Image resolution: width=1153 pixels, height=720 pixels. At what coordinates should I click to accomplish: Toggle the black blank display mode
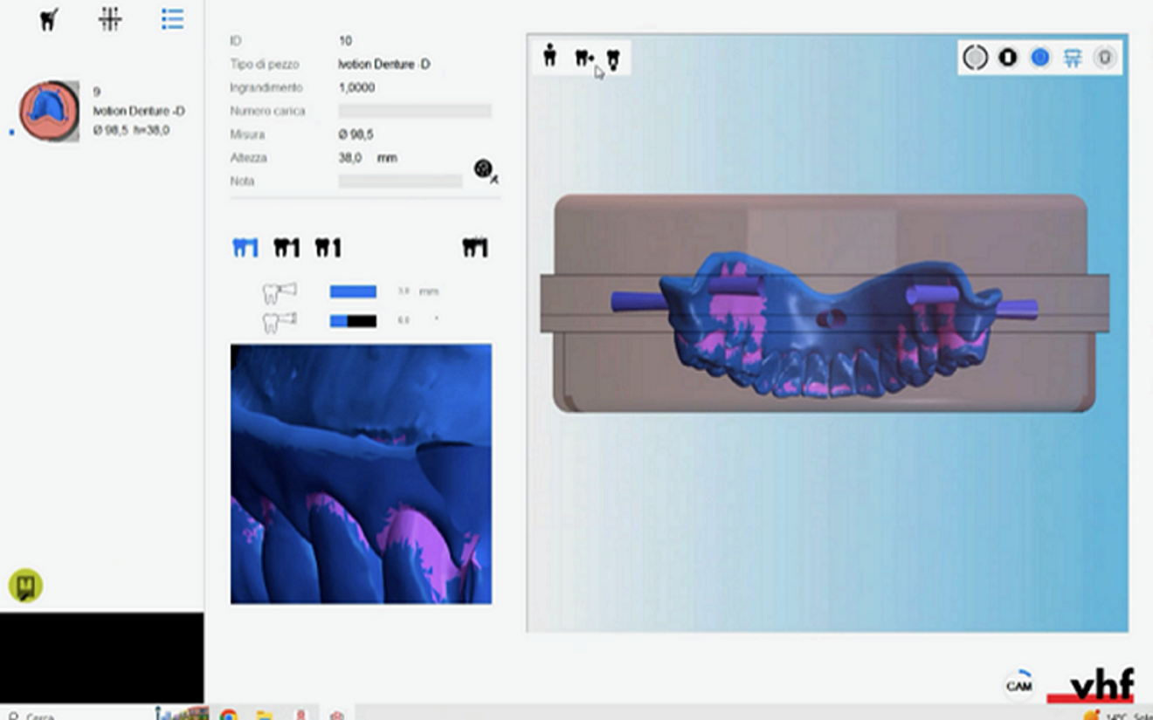click(1005, 57)
